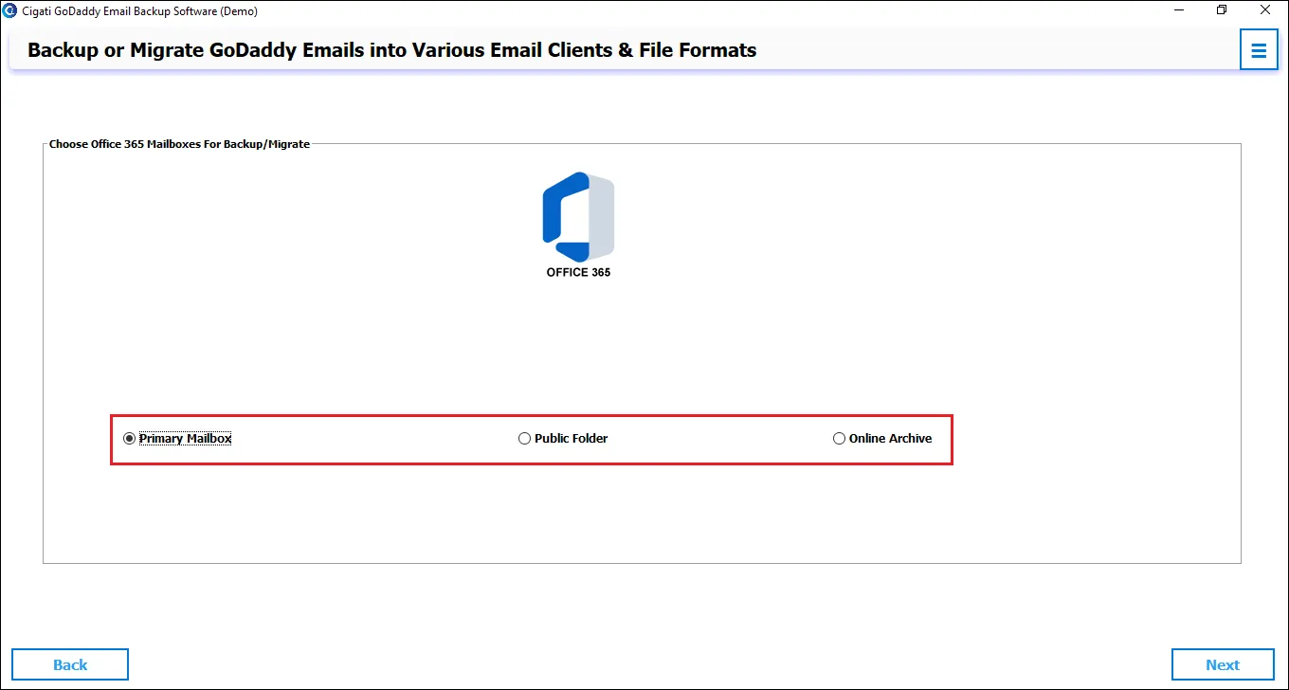Viewport: 1289px width, 690px height.
Task: Click the window title 'Cigati GoDaddy Email Backup Software (Demo)'
Action: [139, 11]
